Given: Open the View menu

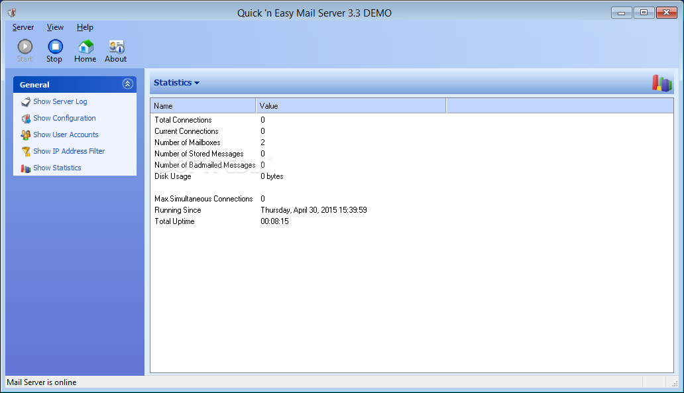Looking at the screenshot, I should (x=55, y=27).
